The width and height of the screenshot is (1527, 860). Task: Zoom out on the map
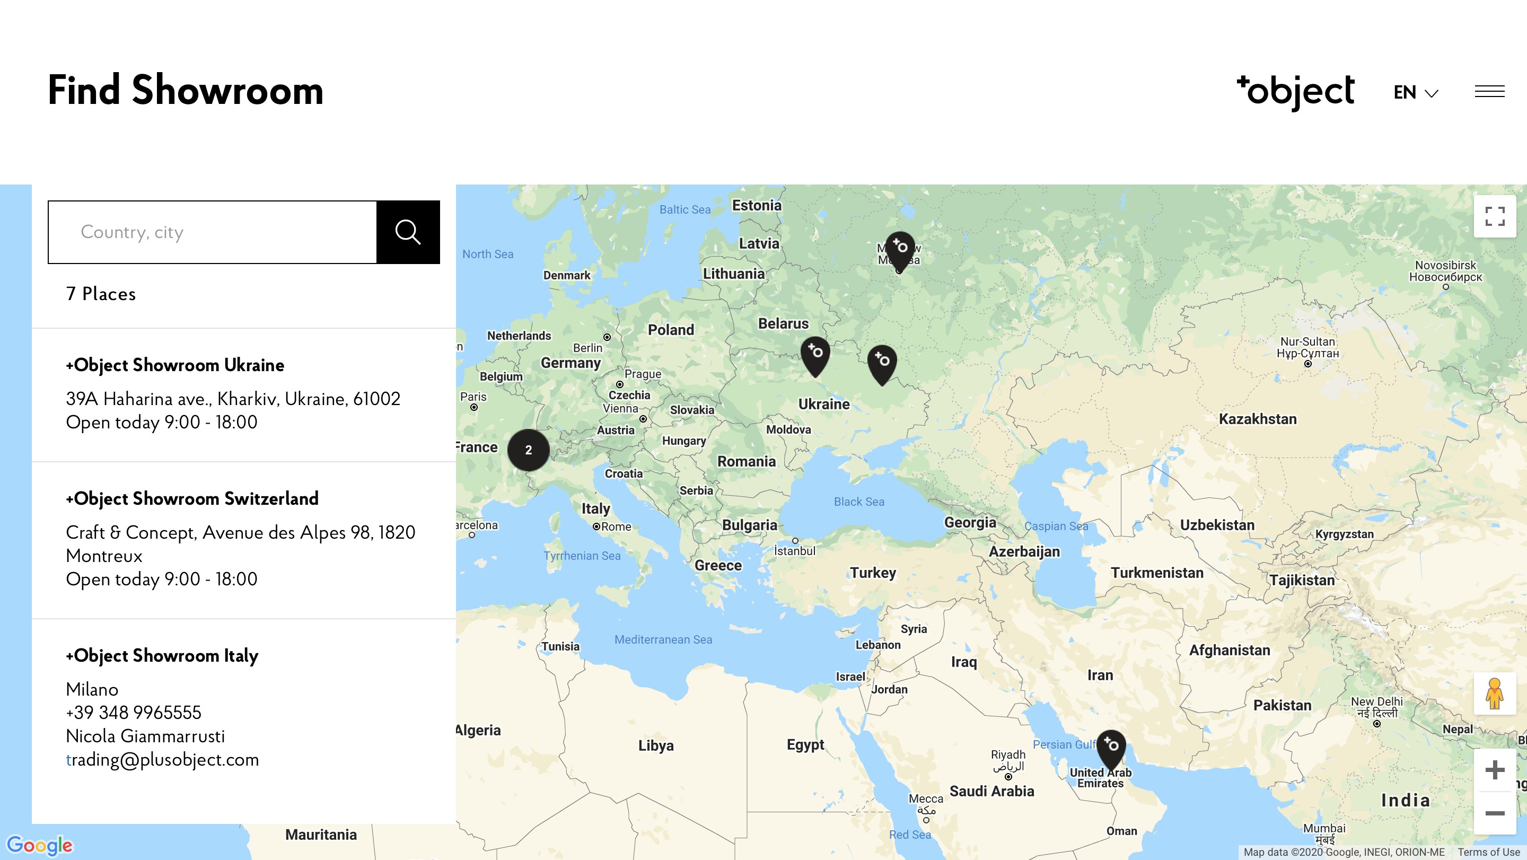click(x=1495, y=813)
